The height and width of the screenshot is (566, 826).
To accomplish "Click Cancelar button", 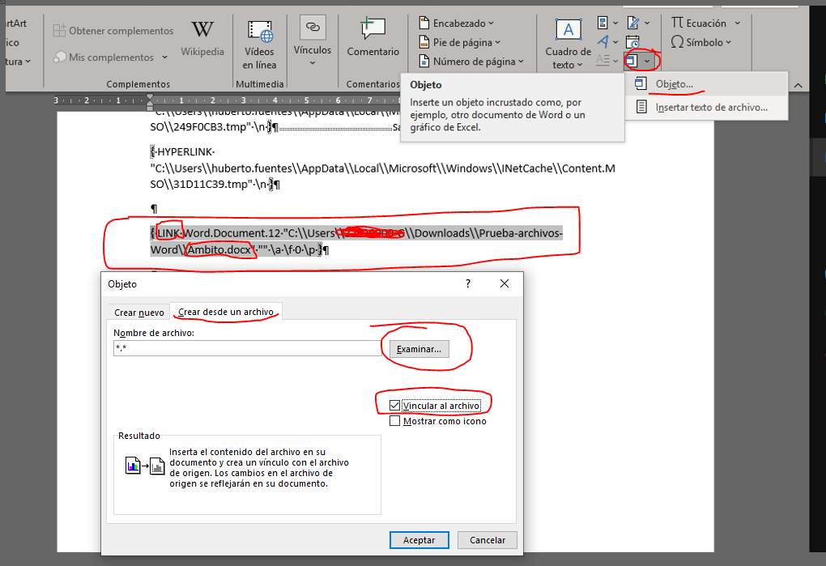I will pyautogui.click(x=488, y=540).
